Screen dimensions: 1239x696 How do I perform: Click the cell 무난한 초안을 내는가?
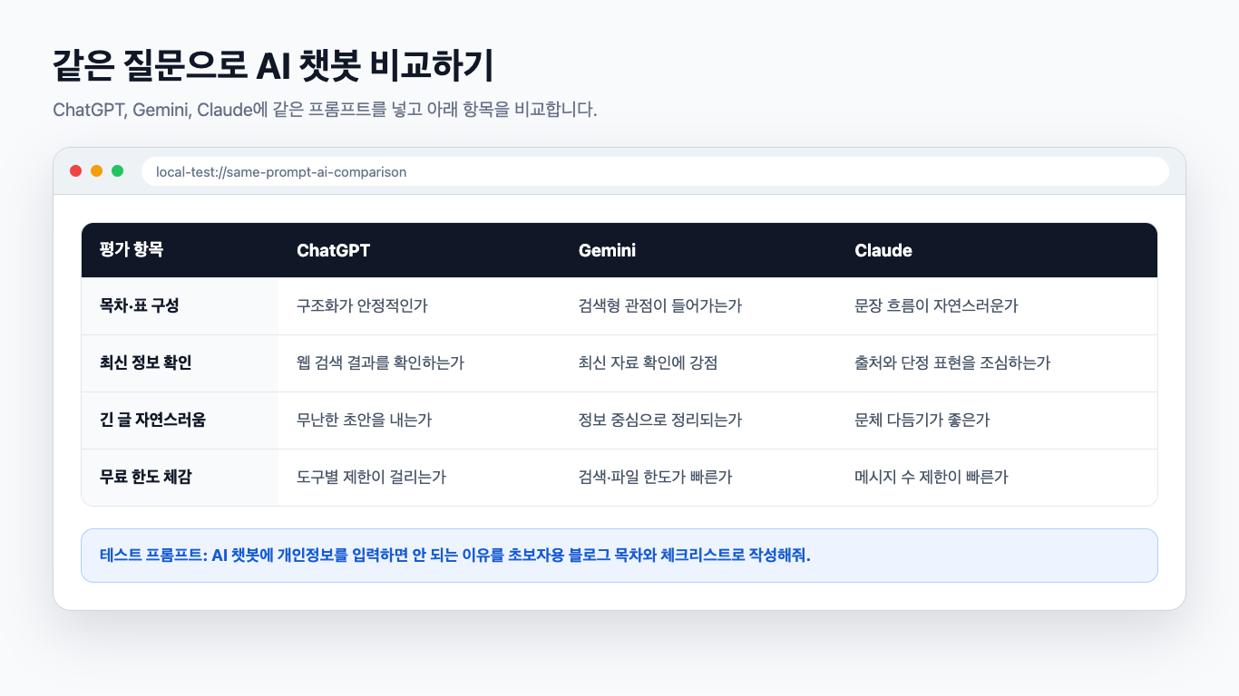pos(419,420)
